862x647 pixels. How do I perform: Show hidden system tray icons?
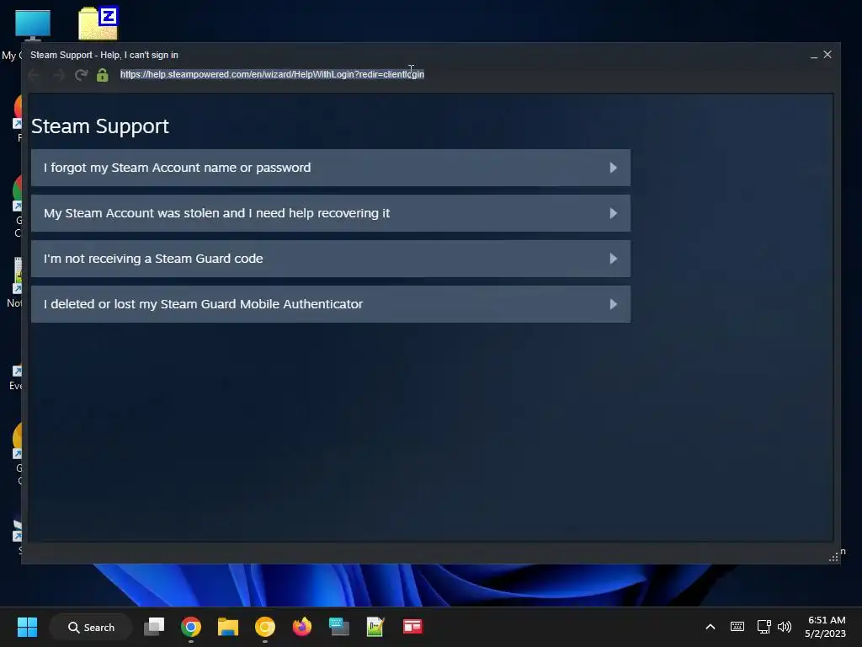(710, 627)
